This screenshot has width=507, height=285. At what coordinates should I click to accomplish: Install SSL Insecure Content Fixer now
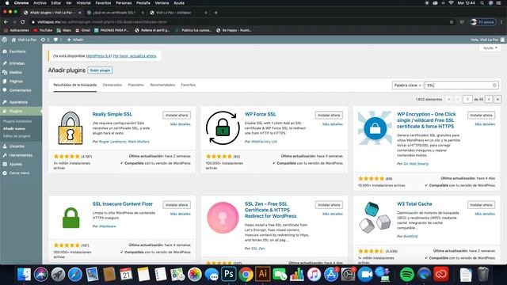(177, 205)
